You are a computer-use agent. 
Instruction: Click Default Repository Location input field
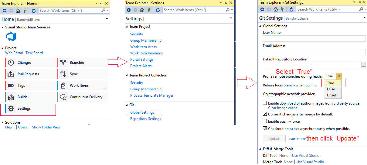pos(311,65)
